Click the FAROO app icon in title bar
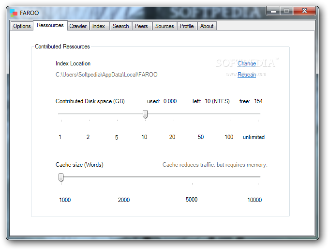This screenshot has width=329, height=250. pos(14,13)
